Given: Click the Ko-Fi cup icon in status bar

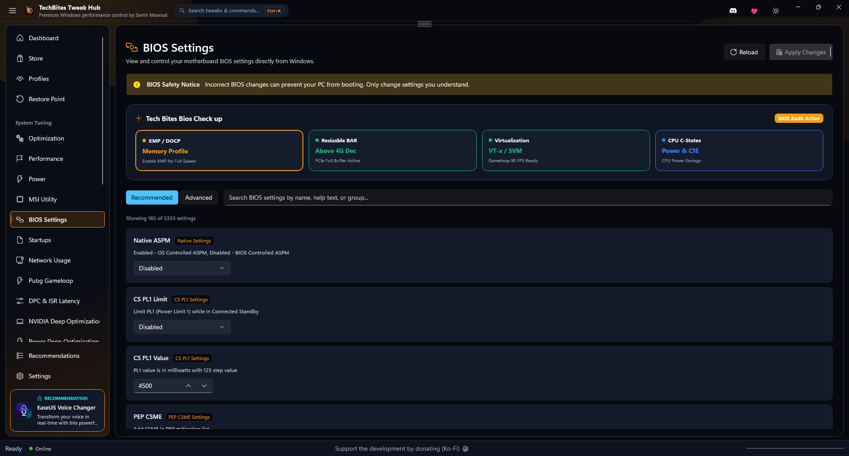Looking at the screenshot, I should coord(465,448).
